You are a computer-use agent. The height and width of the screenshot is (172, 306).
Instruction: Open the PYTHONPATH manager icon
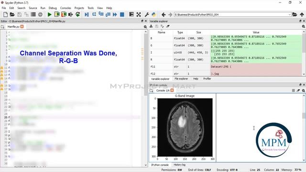pyautogui.click(x=154, y=14)
